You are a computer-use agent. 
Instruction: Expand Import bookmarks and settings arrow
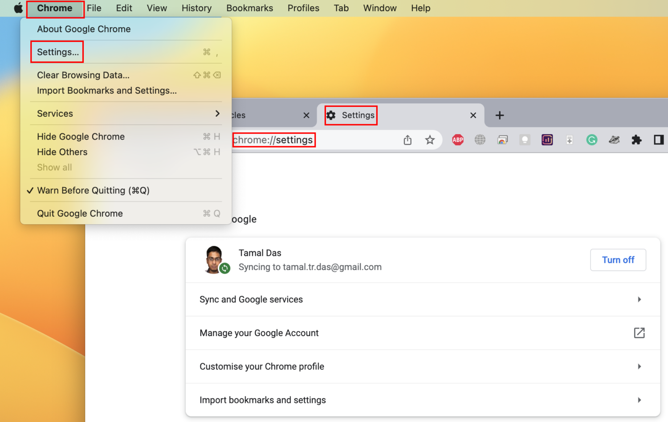(639, 400)
